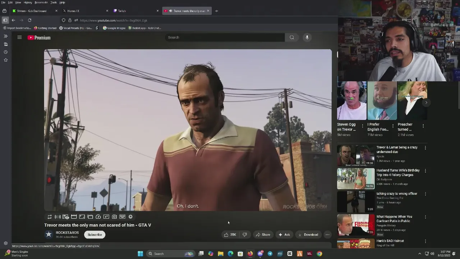Open options for Preacher turned short
Image resolution: width=460 pixels, height=259 pixels.
click(423, 126)
